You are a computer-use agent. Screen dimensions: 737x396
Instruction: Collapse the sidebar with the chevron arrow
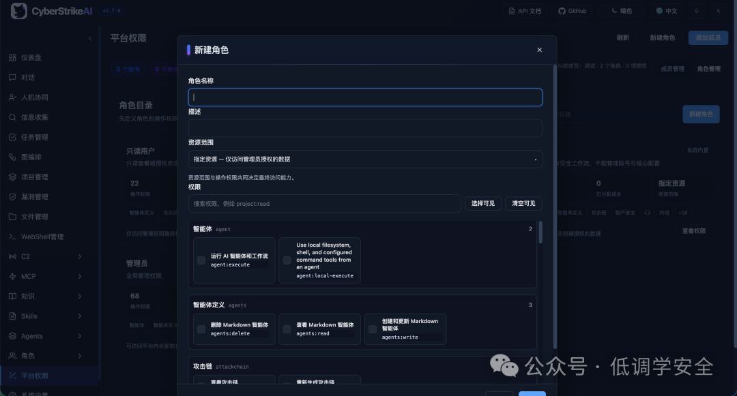click(90, 38)
